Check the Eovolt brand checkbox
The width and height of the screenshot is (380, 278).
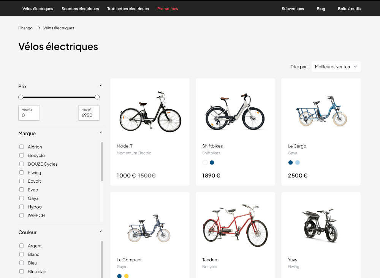point(22,181)
